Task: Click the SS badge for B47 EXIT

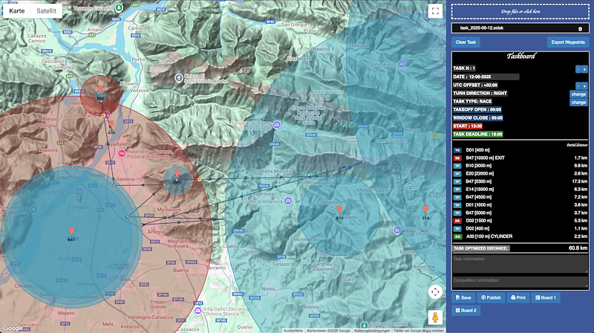Action: [x=457, y=158]
